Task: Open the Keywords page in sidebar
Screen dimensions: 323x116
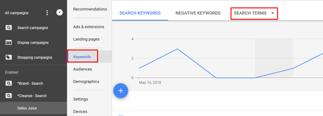Action: coord(82,57)
